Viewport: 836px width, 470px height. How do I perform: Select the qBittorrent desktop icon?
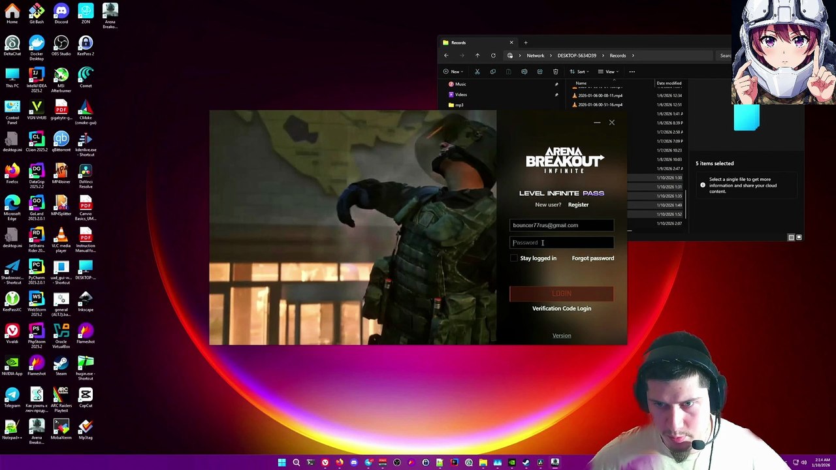pyautogui.click(x=61, y=142)
